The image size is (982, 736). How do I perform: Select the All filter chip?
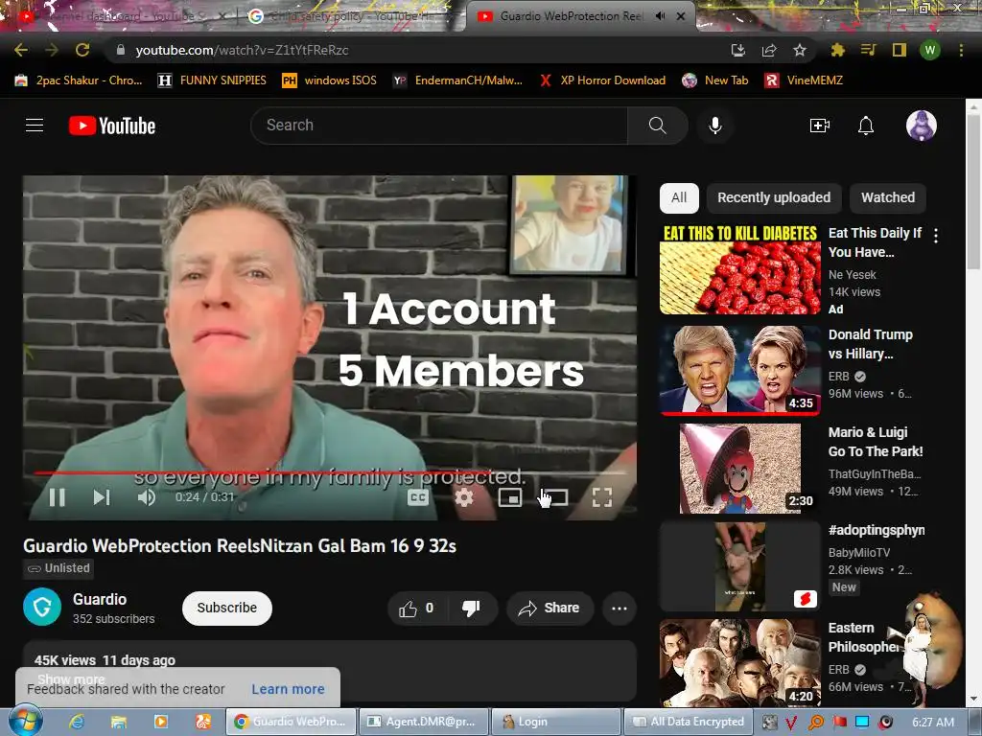[x=679, y=197]
